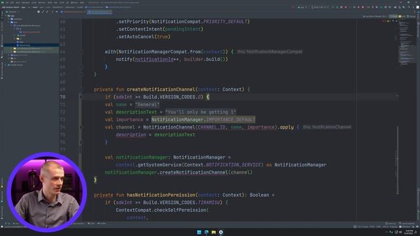Viewport: 420px width, 236px height.
Task: Switch editor to Design view
Action: pos(411,16)
